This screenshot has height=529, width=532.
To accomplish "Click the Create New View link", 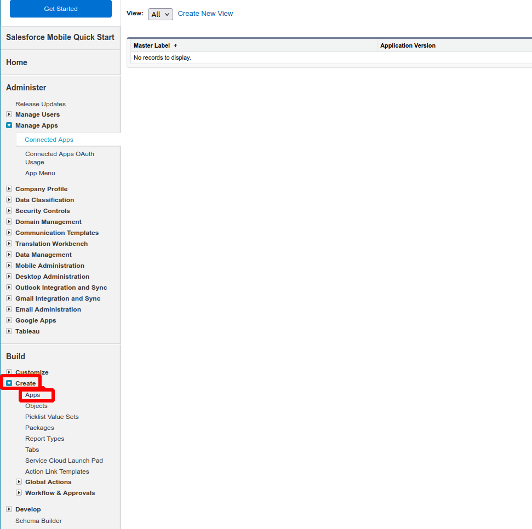I will click(x=205, y=14).
